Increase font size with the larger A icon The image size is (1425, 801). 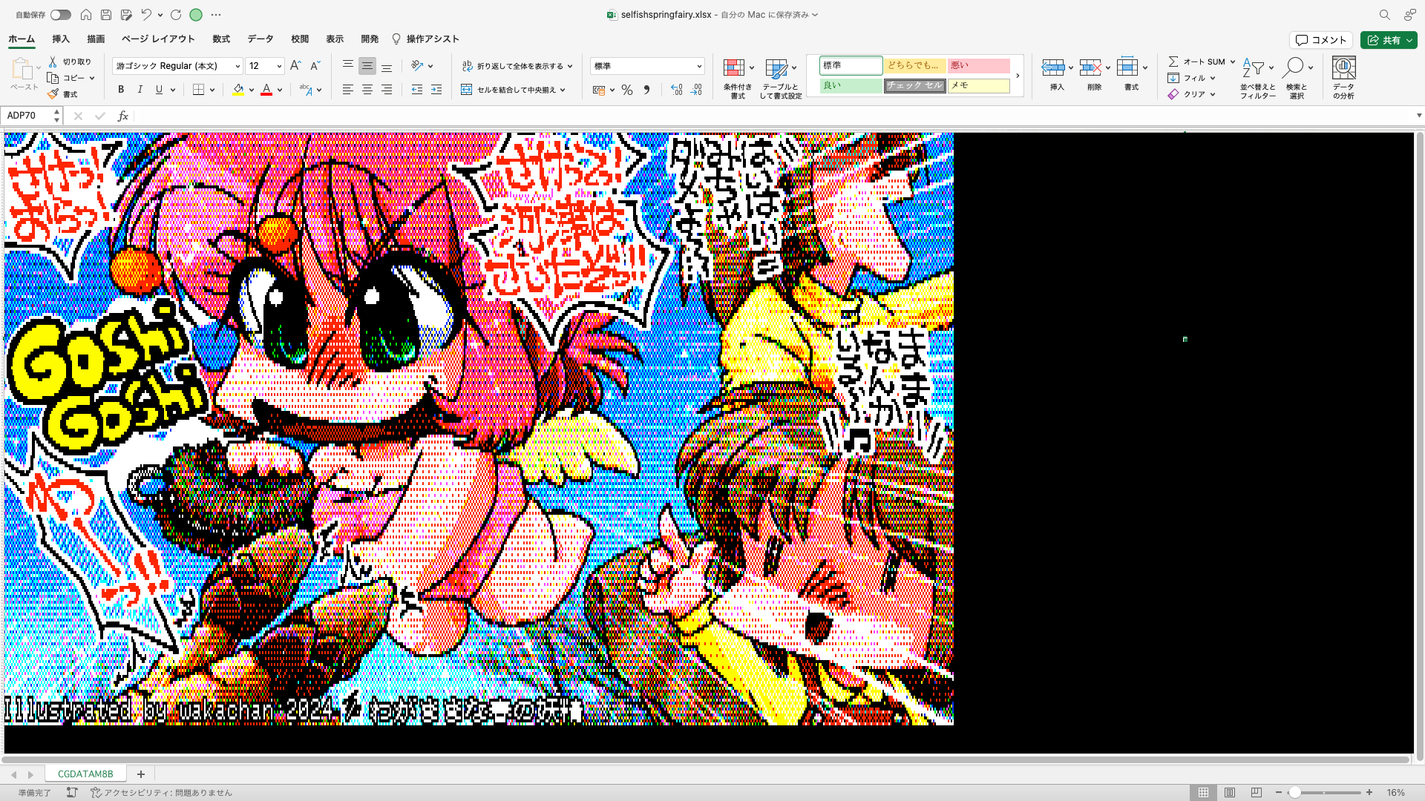pyautogui.click(x=295, y=66)
